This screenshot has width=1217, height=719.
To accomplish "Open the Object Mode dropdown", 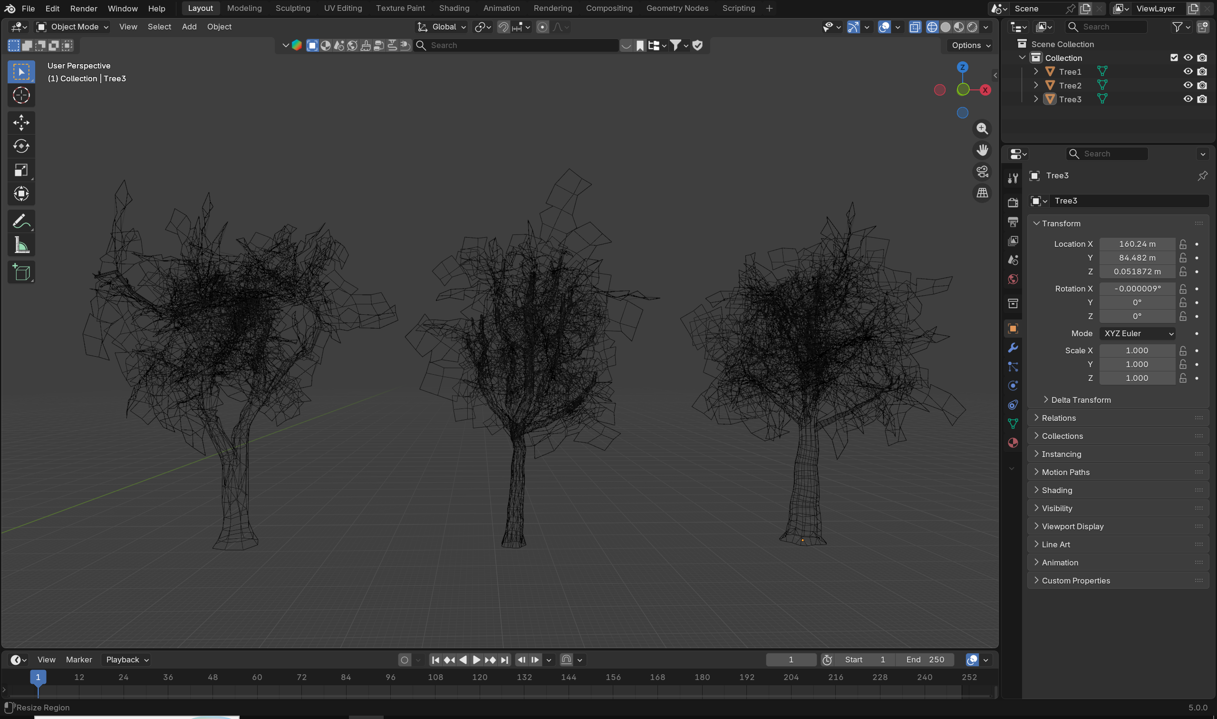I will pyautogui.click(x=73, y=27).
